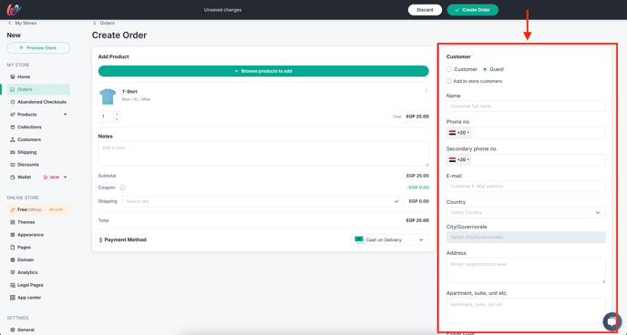Open the Collections page
The height and width of the screenshot is (335, 627).
[29, 127]
